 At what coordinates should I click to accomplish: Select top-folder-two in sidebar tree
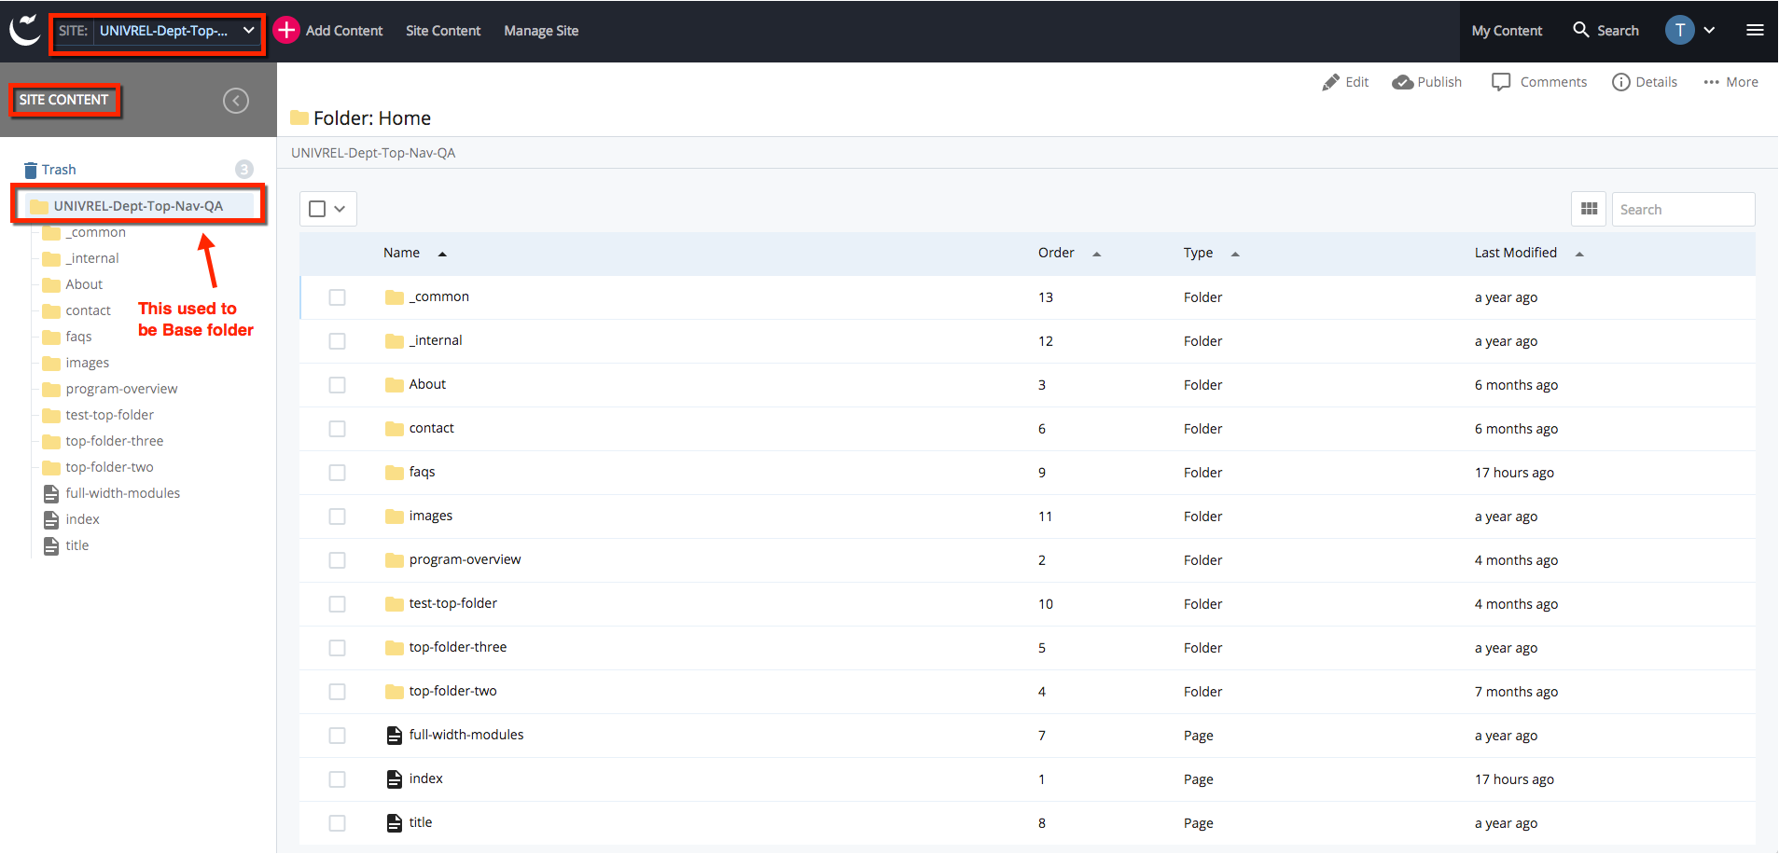click(109, 467)
